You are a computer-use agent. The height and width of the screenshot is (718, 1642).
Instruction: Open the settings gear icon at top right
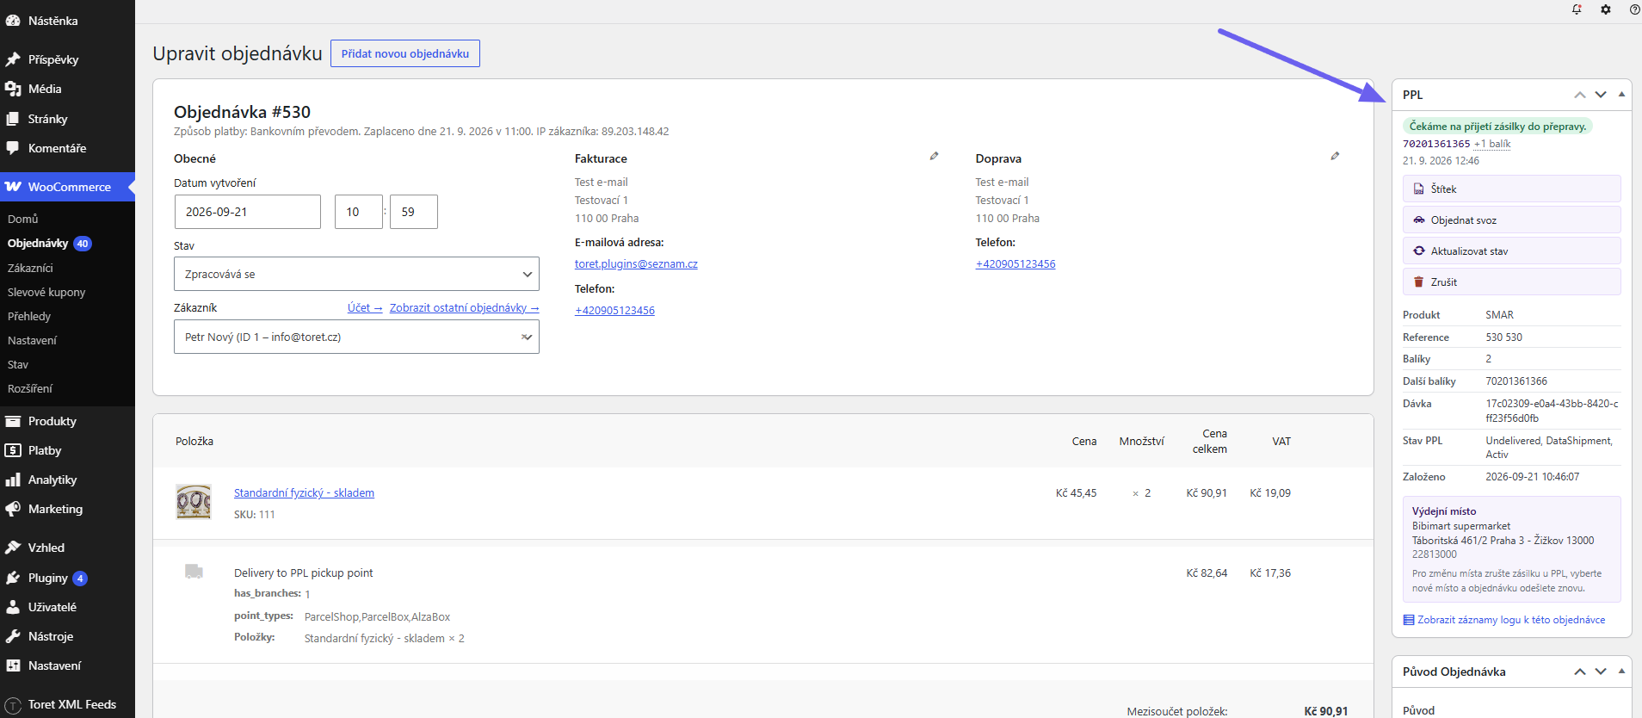(1606, 9)
